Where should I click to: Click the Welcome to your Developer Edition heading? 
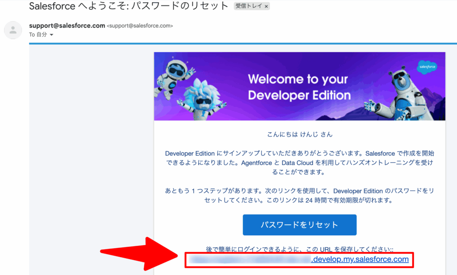point(299,87)
